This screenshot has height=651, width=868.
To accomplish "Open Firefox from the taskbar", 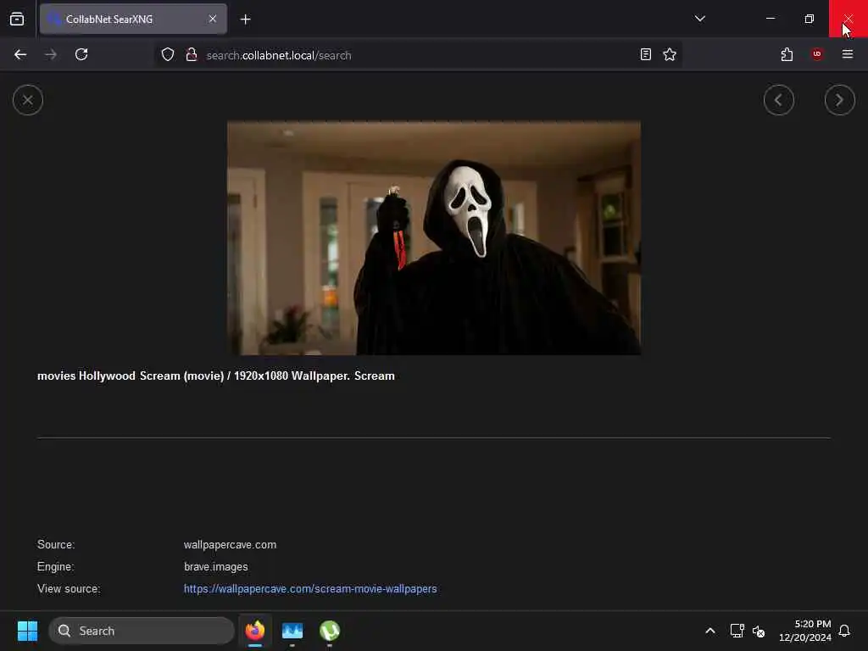I will pos(255,631).
